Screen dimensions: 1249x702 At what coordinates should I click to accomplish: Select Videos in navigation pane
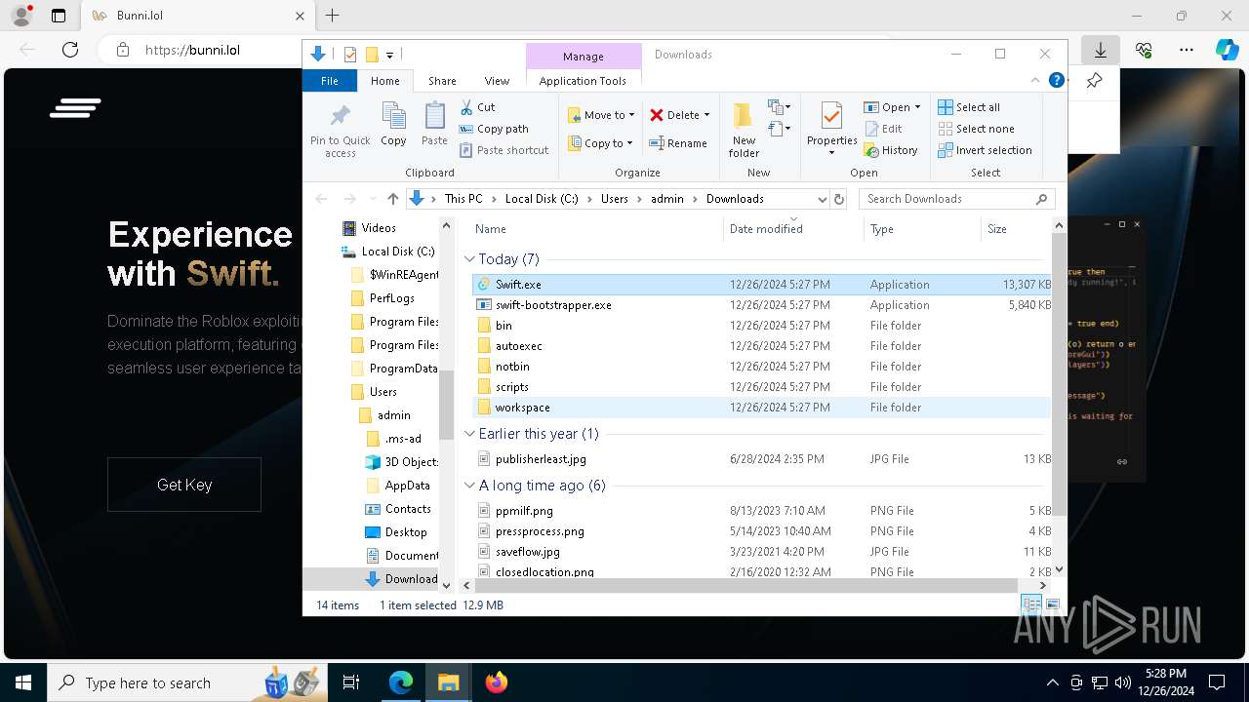(x=379, y=228)
